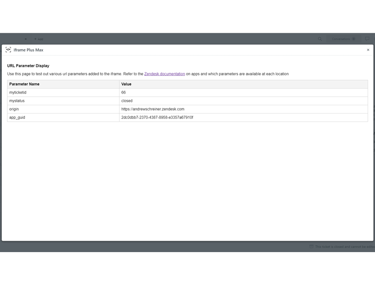Image resolution: width=375 pixels, height=281 pixels.
Task: Select the myticketid parameter cell
Action: pos(18,93)
